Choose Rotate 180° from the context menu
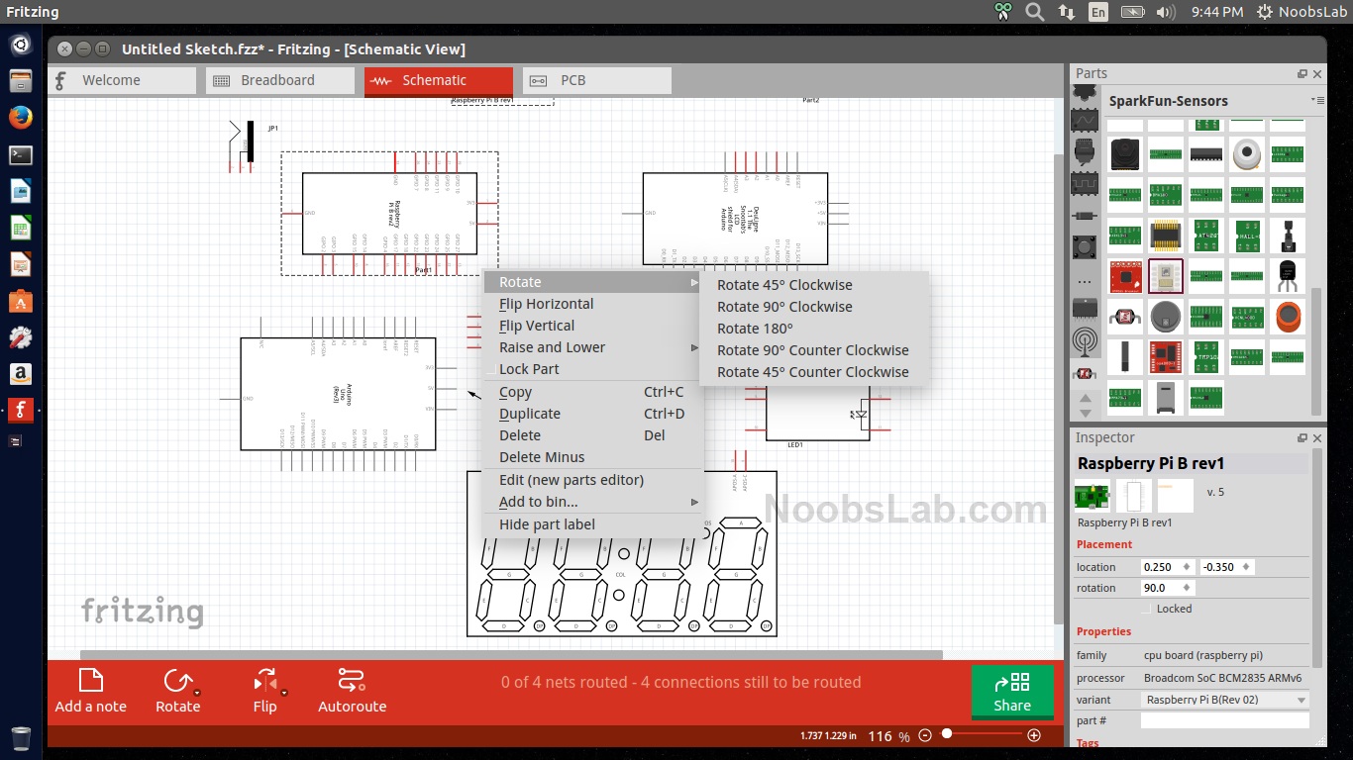Screen dimensions: 1353x760 (754, 329)
